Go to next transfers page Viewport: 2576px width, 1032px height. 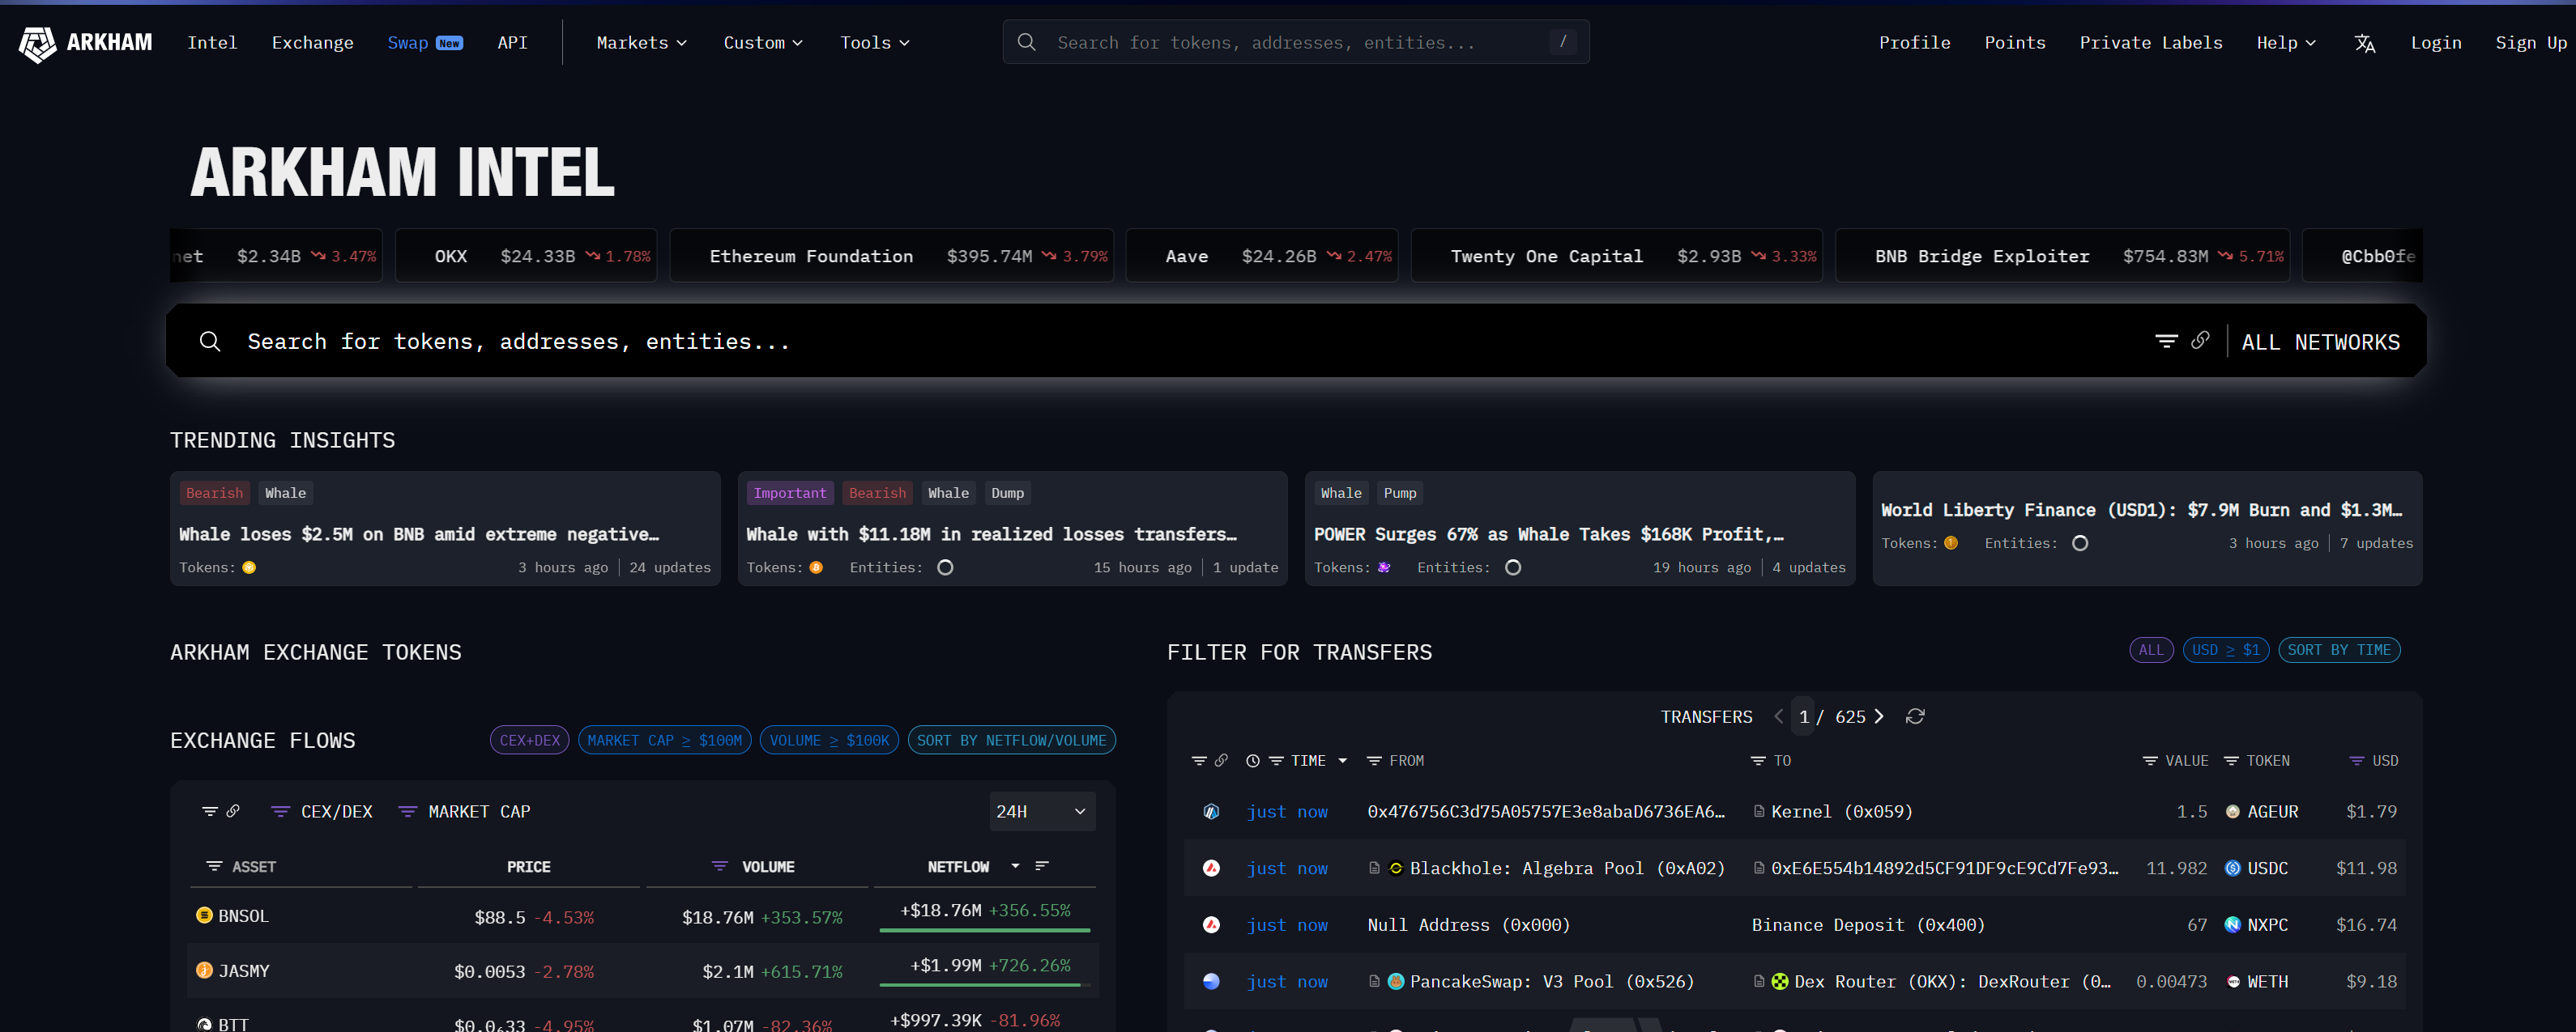click(x=1880, y=716)
